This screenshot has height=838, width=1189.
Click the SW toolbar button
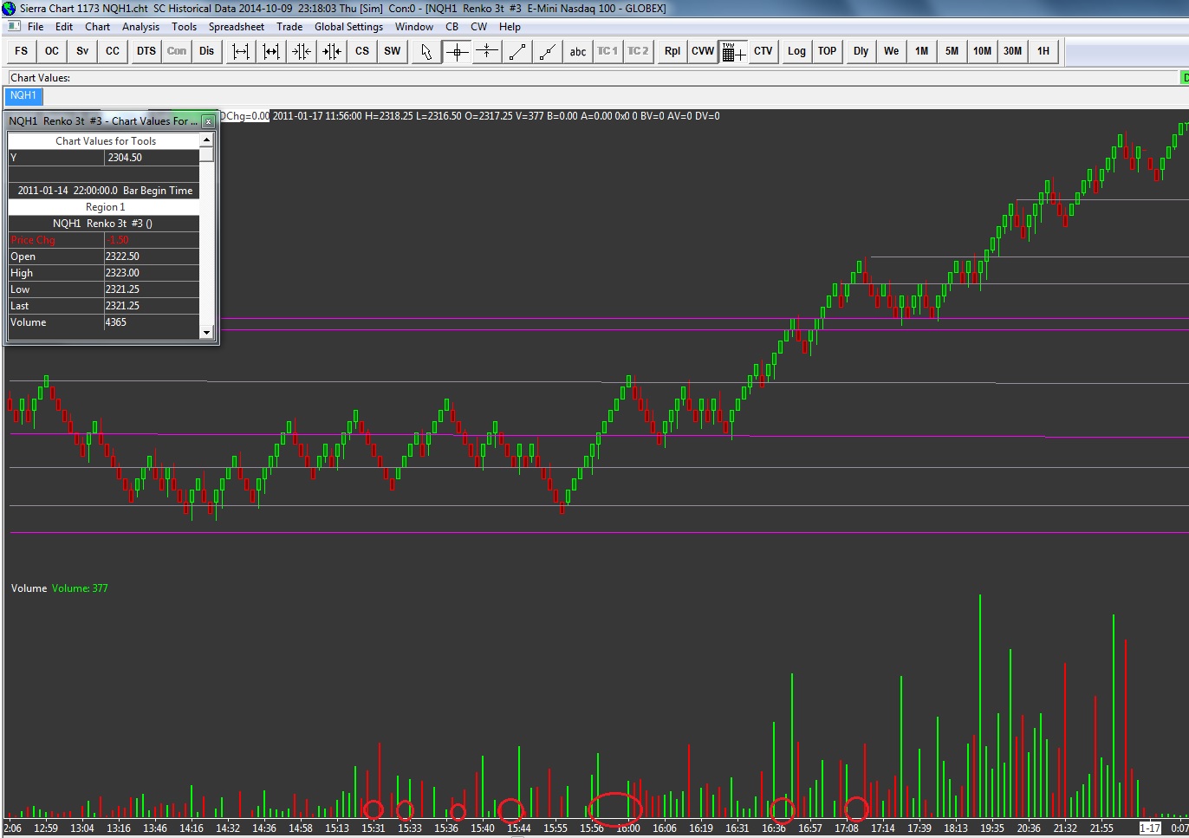pyautogui.click(x=393, y=51)
